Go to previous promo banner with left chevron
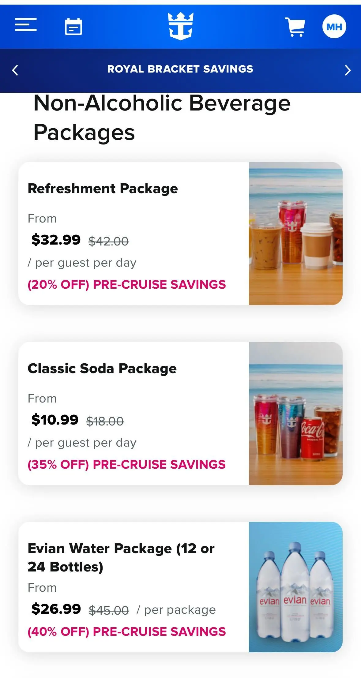Screen dimensions: 361x678 tap(15, 70)
